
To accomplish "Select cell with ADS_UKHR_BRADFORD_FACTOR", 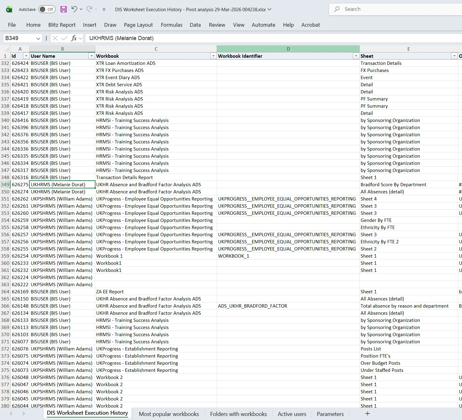I will click(288, 306).
